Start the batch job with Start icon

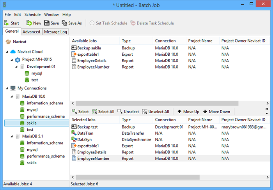pyautogui.click(x=7, y=23)
